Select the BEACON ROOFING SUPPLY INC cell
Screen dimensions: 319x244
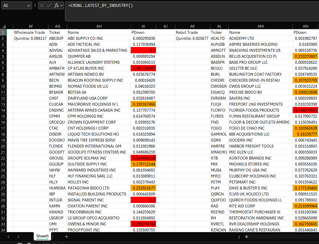(x=99, y=80)
